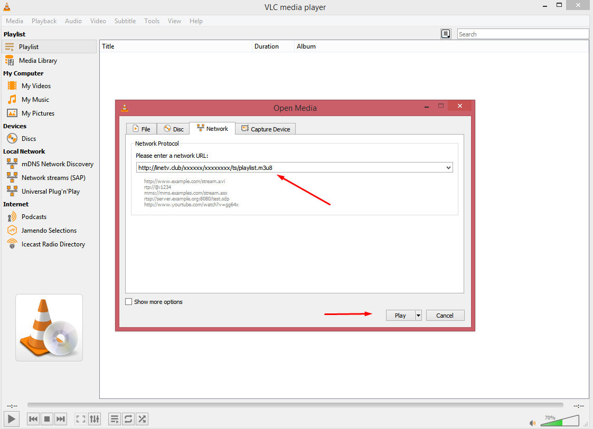Adjust the volume slider at 70%

click(x=560, y=421)
